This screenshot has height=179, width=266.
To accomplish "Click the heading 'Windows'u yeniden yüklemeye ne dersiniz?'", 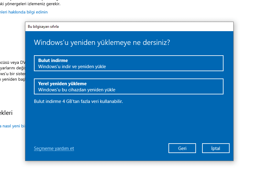I will (102, 42).
